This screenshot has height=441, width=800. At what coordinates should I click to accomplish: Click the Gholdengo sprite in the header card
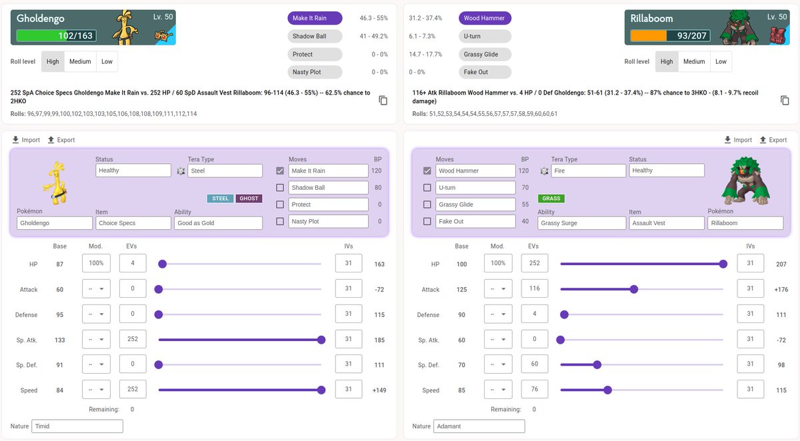click(125, 27)
